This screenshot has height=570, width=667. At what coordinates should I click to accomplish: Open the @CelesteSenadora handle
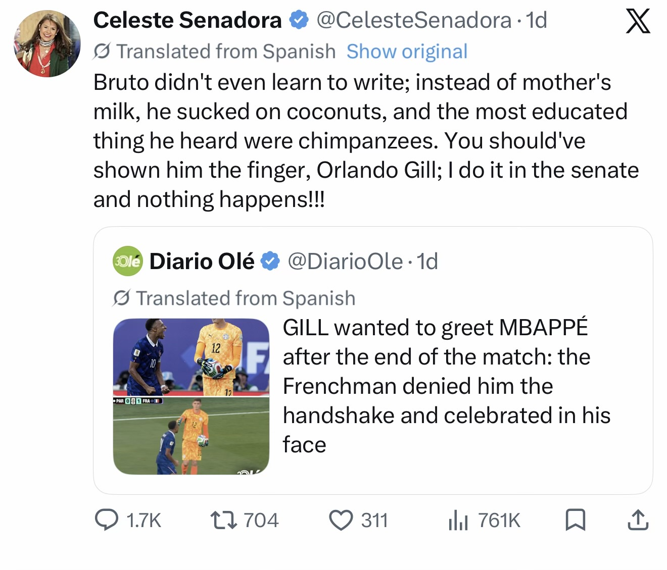pyautogui.click(x=414, y=20)
